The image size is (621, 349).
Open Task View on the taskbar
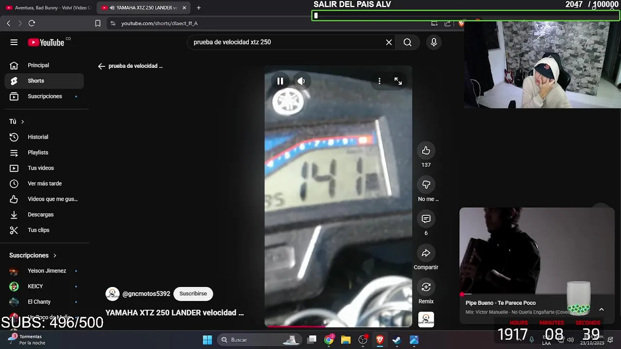[312, 340]
